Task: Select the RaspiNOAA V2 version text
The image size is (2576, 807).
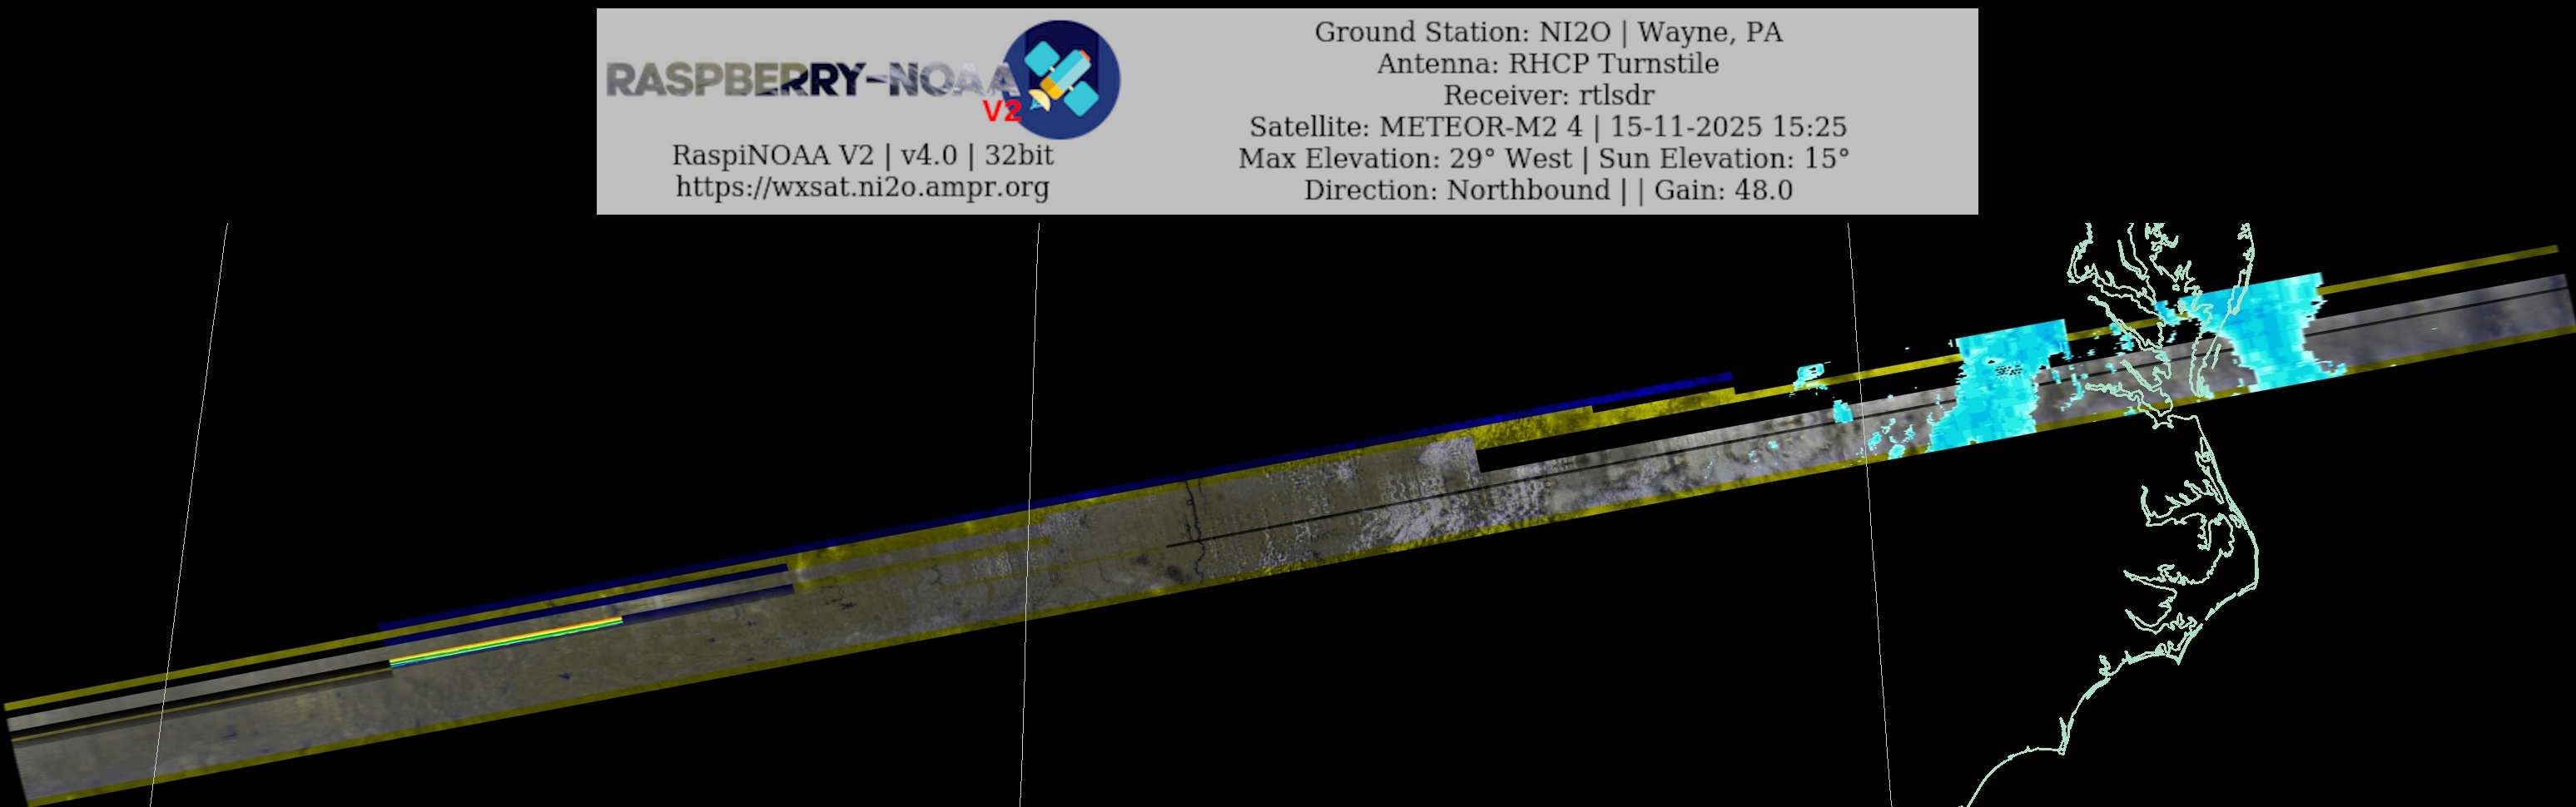Action: (862, 155)
